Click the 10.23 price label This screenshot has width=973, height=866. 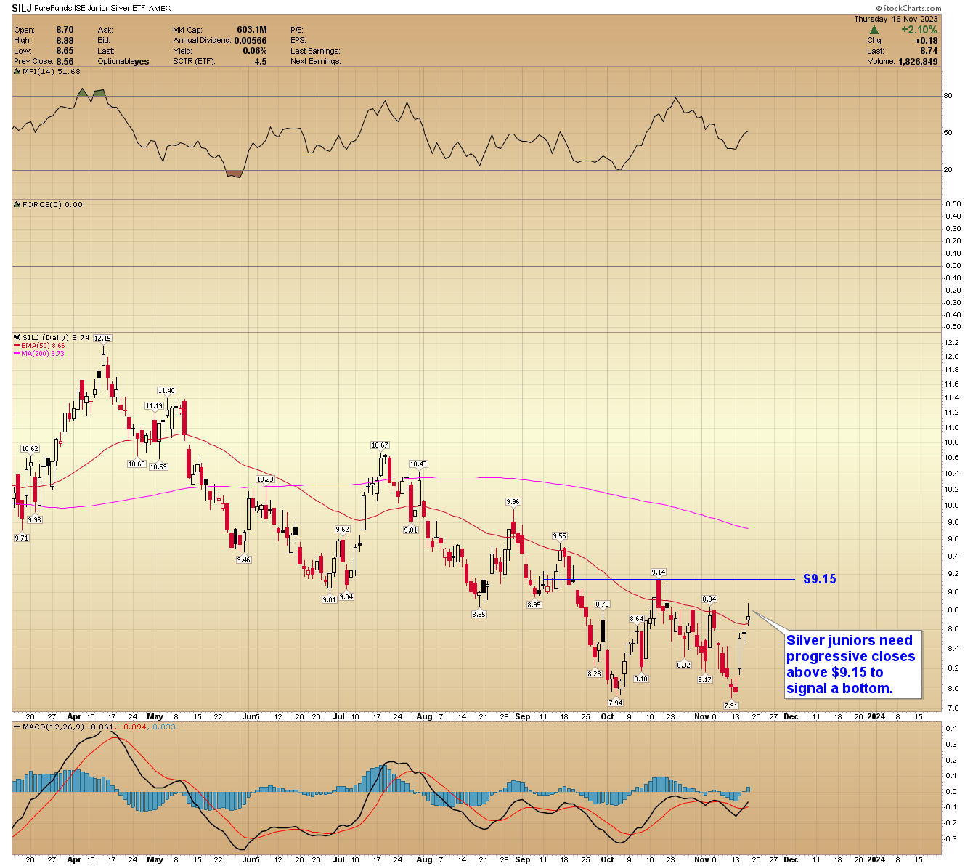point(265,479)
